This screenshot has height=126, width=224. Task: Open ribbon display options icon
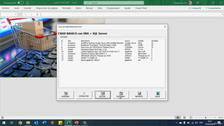(198, 3)
